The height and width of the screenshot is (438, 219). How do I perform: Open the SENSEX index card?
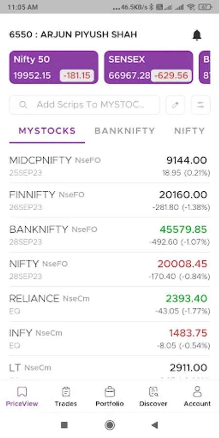(x=148, y=67)
